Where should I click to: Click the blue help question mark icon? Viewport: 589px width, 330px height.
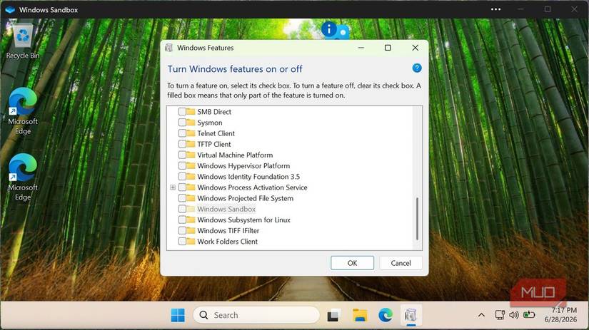click(416, 68)
